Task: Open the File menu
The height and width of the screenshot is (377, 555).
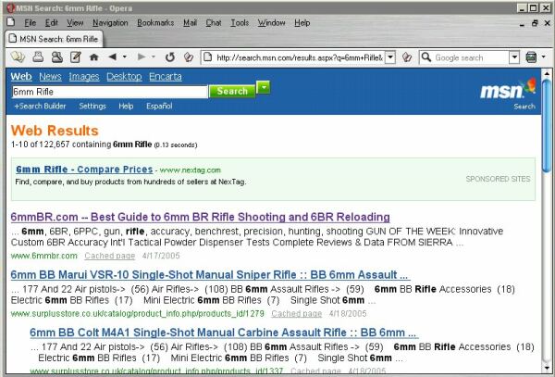Action: tap(31, 22)
